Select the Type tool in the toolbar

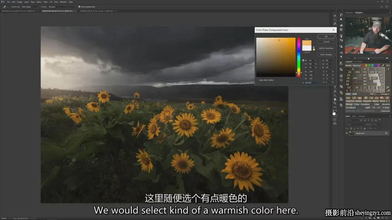335,87
